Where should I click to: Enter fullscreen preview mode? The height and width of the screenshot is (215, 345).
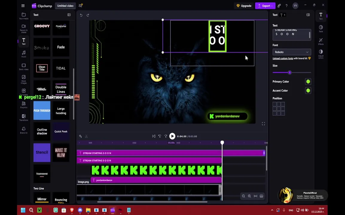click(263, 124)
